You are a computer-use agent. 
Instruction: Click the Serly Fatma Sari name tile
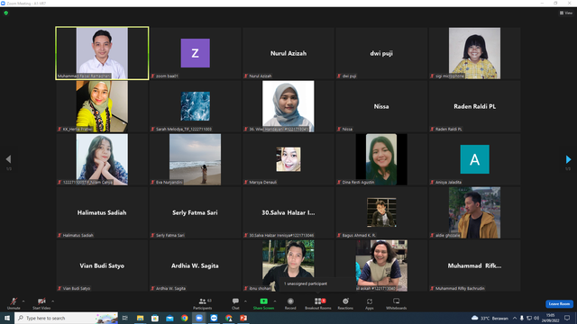[x=195, y=212]
